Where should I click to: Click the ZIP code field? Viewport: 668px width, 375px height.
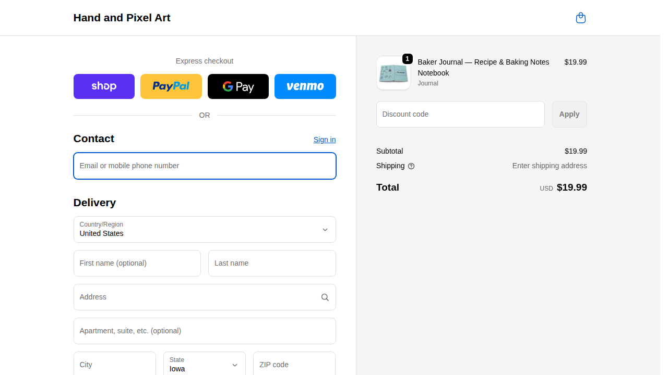294,365
